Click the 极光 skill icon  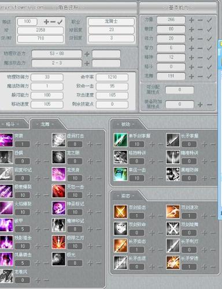pos(58,259)
